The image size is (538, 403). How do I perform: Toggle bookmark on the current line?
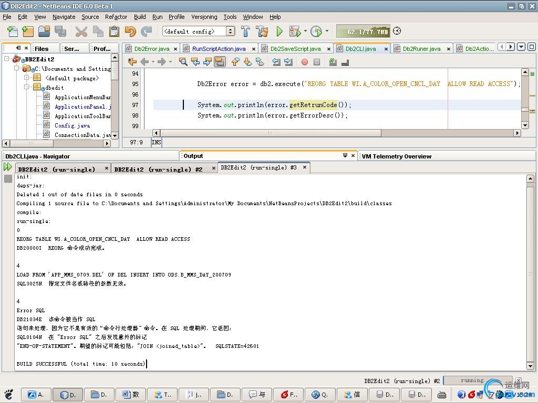[260, 62]
